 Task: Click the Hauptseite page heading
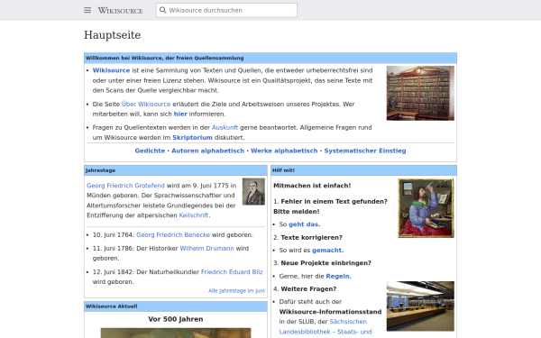(112, 35)
